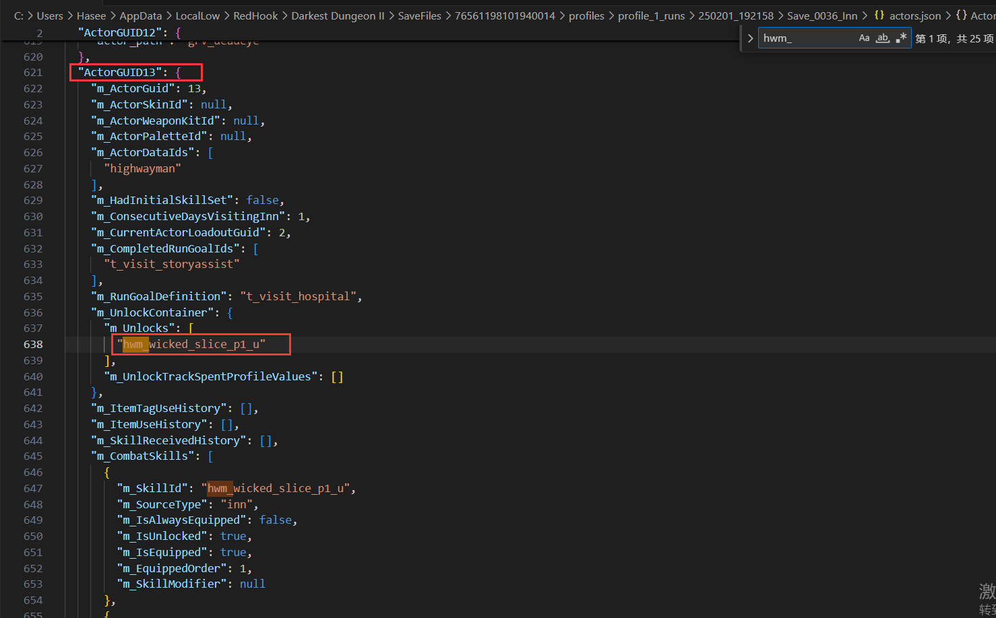Open the Users breadcrumb segment
Viewport: 996px width, 618px height.
(50, 15)
